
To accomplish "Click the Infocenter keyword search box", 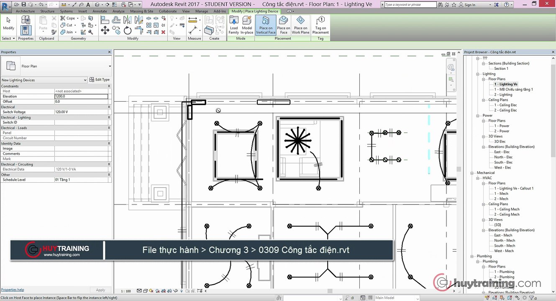I will tap(410, 5).
